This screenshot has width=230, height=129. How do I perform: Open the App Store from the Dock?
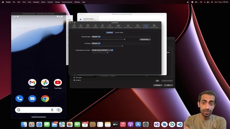138,124
